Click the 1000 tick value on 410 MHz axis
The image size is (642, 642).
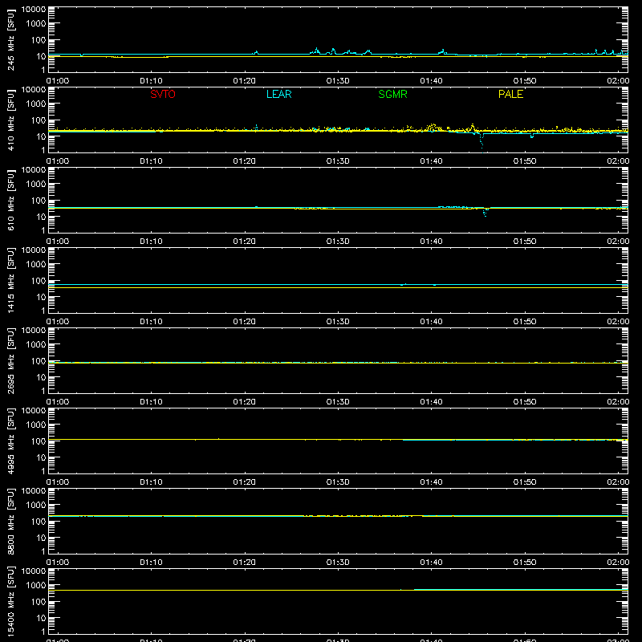coord(36,104)
